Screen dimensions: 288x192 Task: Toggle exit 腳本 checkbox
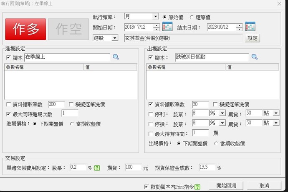click(x=151, y=58)
